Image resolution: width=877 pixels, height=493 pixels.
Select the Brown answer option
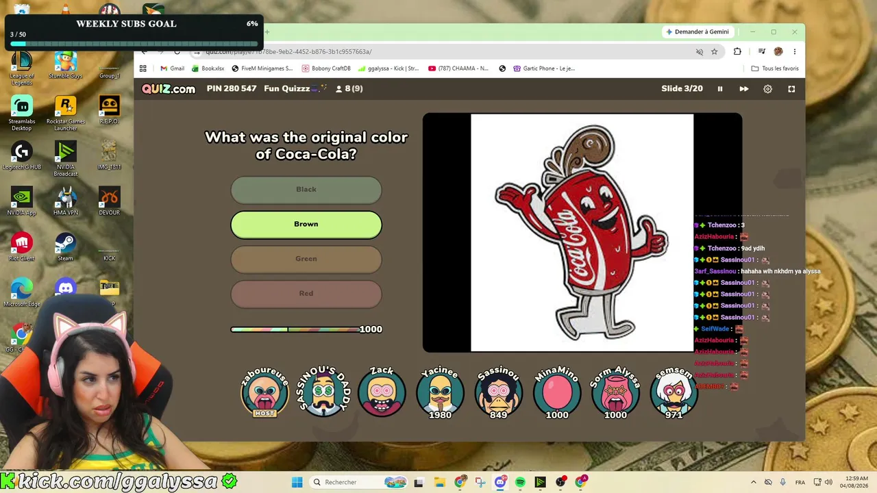pos(306,225)
